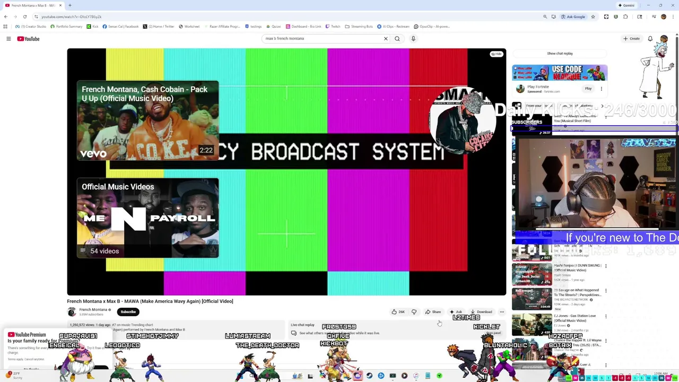
Task: Open the 21 Savage Perspektives video thumbnail
Action: [x=532, y=299]
